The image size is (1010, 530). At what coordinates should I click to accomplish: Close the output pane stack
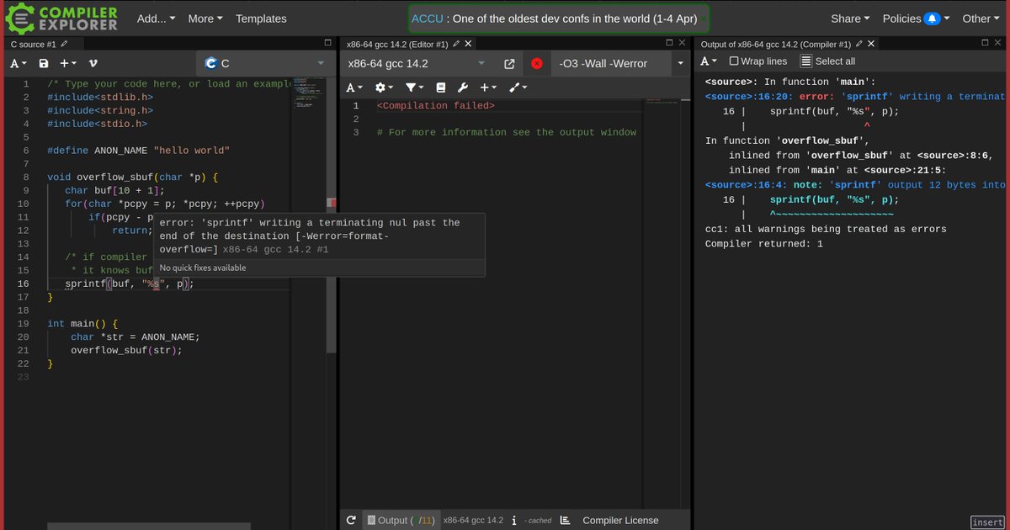point(997,43)
